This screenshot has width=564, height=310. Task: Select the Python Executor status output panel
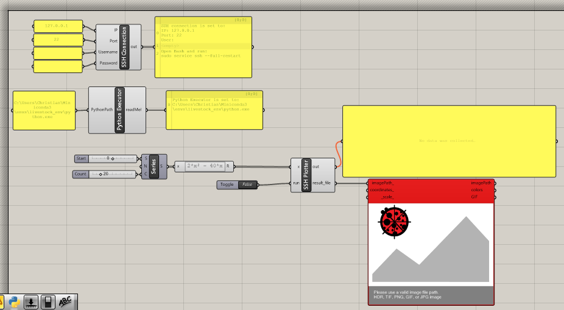(214, 110)
